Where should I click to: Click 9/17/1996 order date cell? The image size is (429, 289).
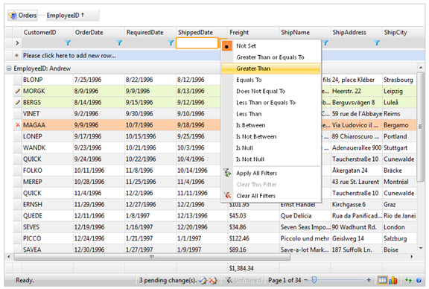click(x=99, y=136)
